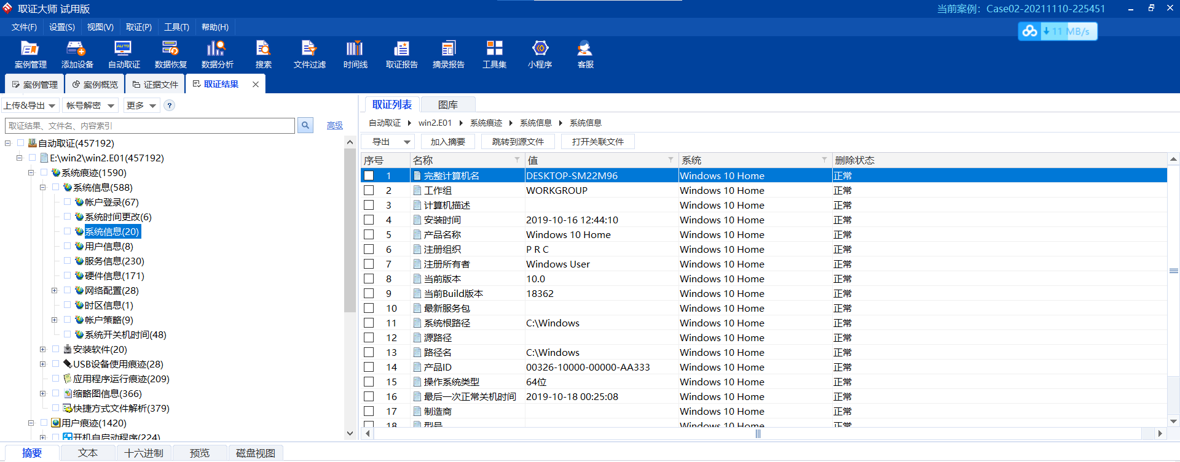Click the table horizontal scroll right arrow

pyautogui.click(x=1160, y=433)
